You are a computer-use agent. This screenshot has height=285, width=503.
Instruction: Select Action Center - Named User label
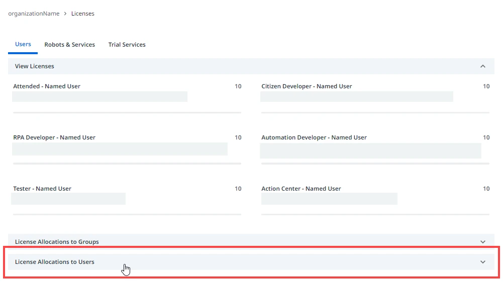click(301, 189)
